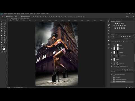
Task: Create a new group with folder icon
Action: point(127,70)
